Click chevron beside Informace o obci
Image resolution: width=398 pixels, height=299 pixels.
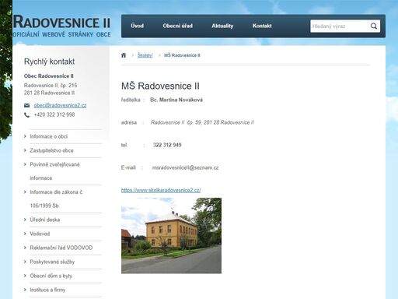click(x=25, y=136)
